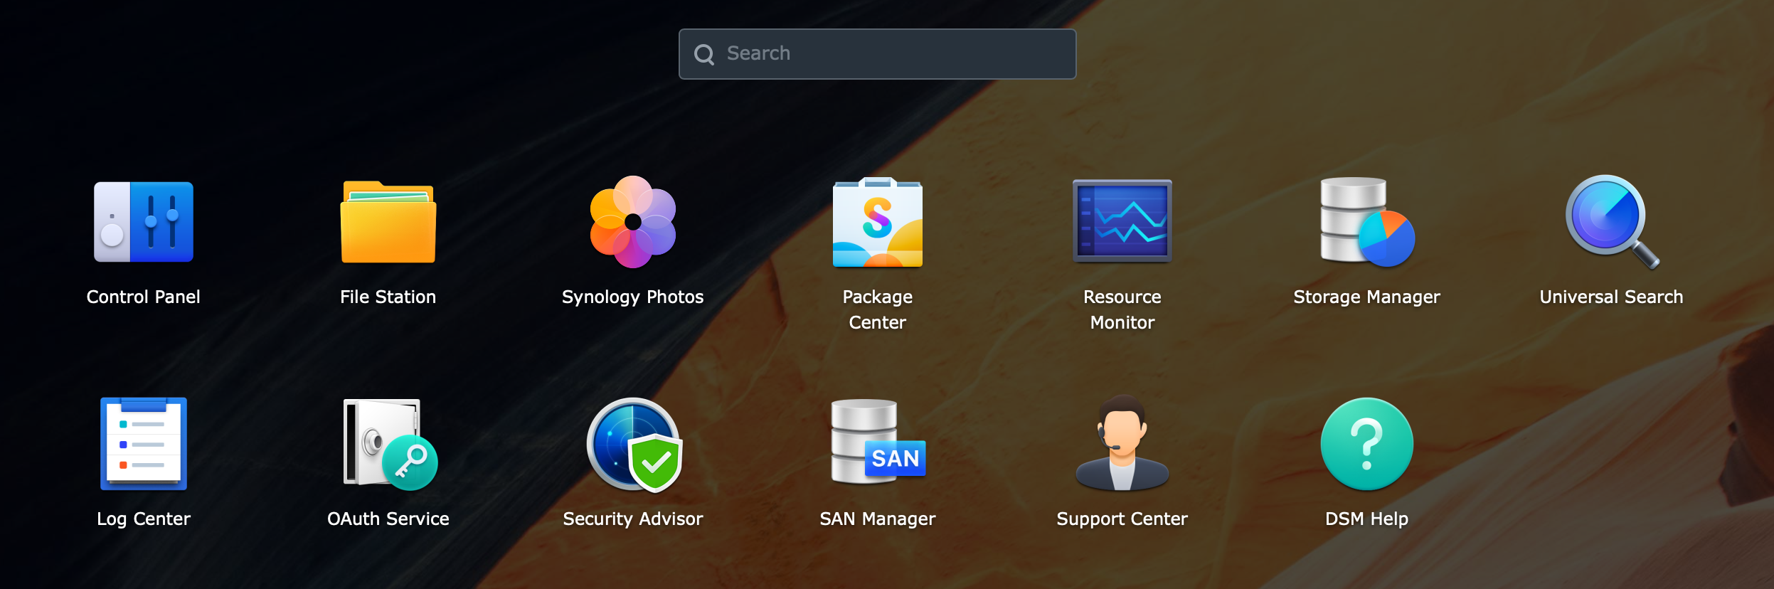Viewport: 1774px width, 589px height.
Task: Launch SAN Manager icon
Action: pyautogui.click(x=878, y=442)
